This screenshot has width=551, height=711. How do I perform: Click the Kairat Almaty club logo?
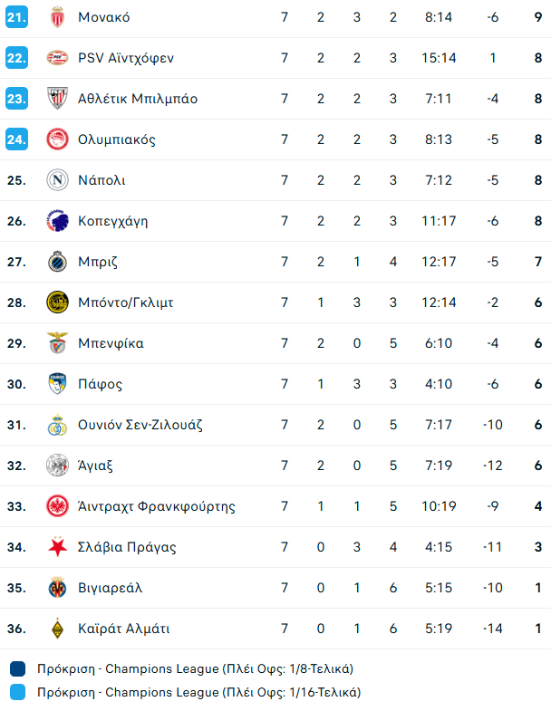point(57,629)
